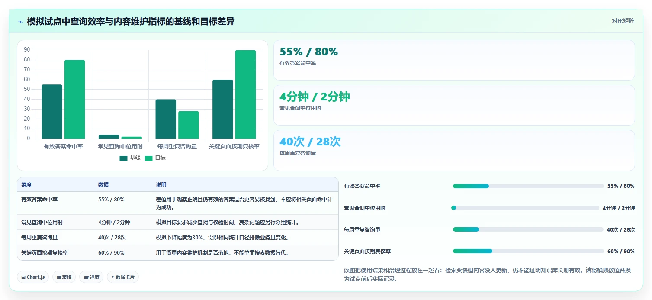Click the 对比矩阵 label in header
This screenshot has height=300, width=652.
pos(623,21)
